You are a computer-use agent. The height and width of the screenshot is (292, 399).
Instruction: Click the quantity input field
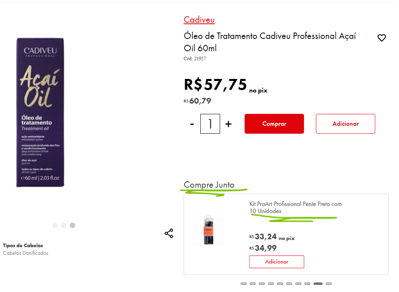(210, 124)
